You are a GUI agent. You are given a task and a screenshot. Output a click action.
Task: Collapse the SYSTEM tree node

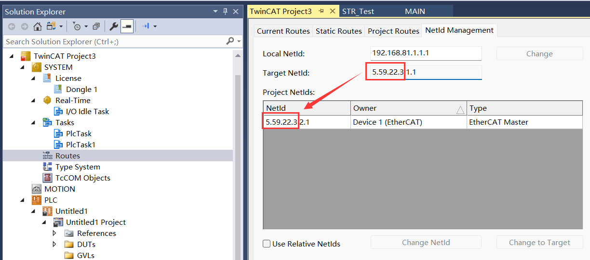tap(22, 67)
